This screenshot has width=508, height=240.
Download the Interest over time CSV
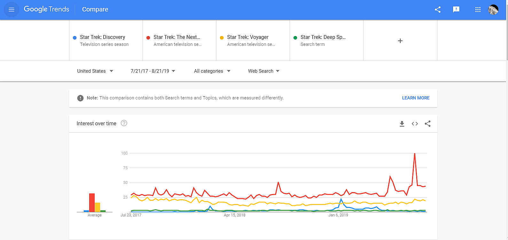(x=402, y=124)
